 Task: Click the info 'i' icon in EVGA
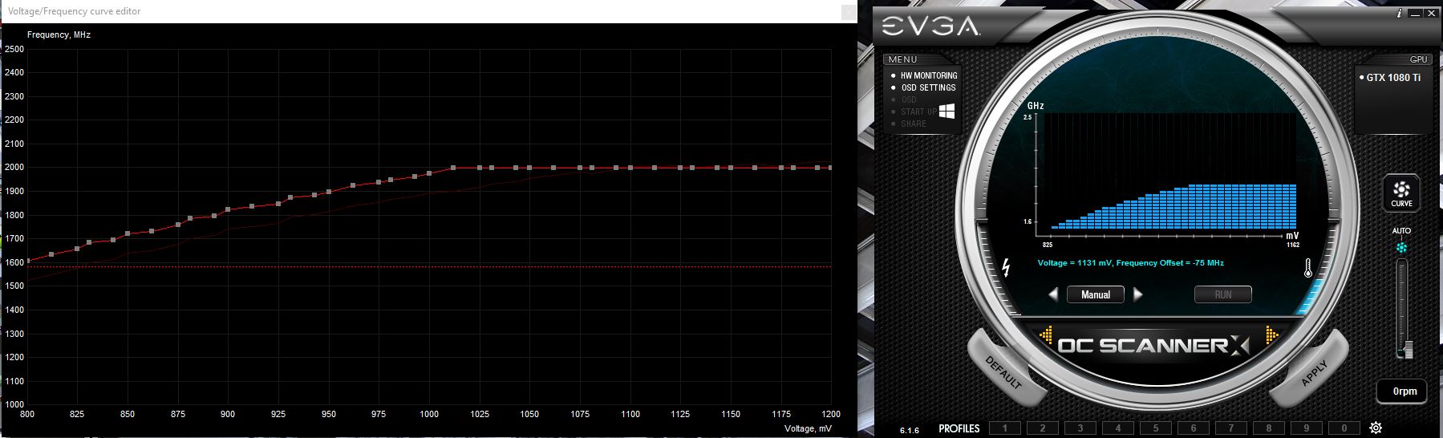coord(1399,13)
